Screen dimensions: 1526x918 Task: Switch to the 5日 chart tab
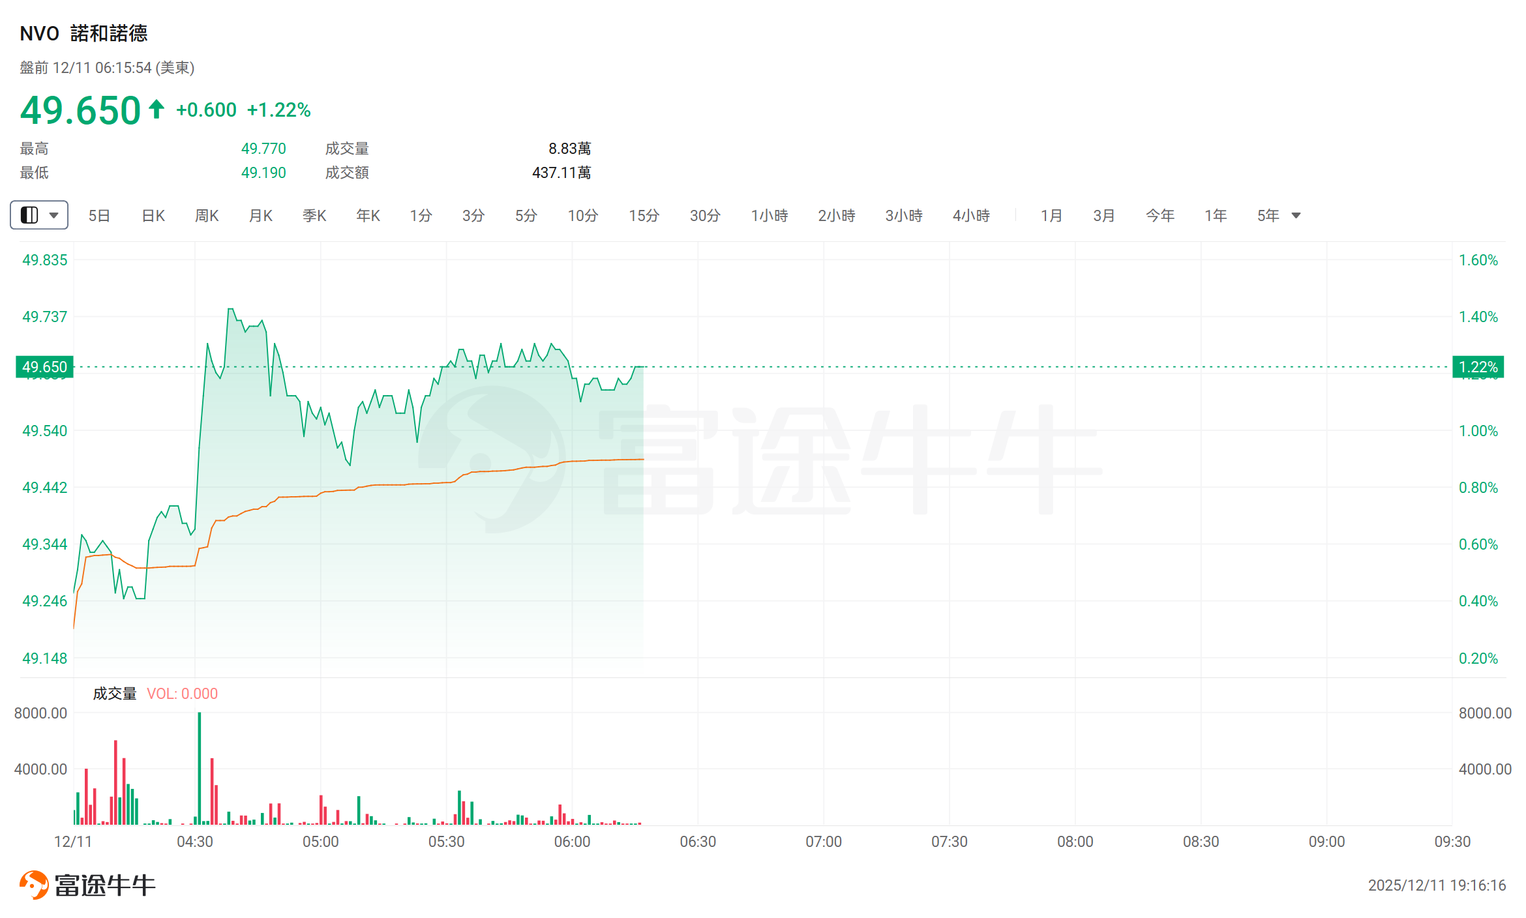(x=99, y=216)
